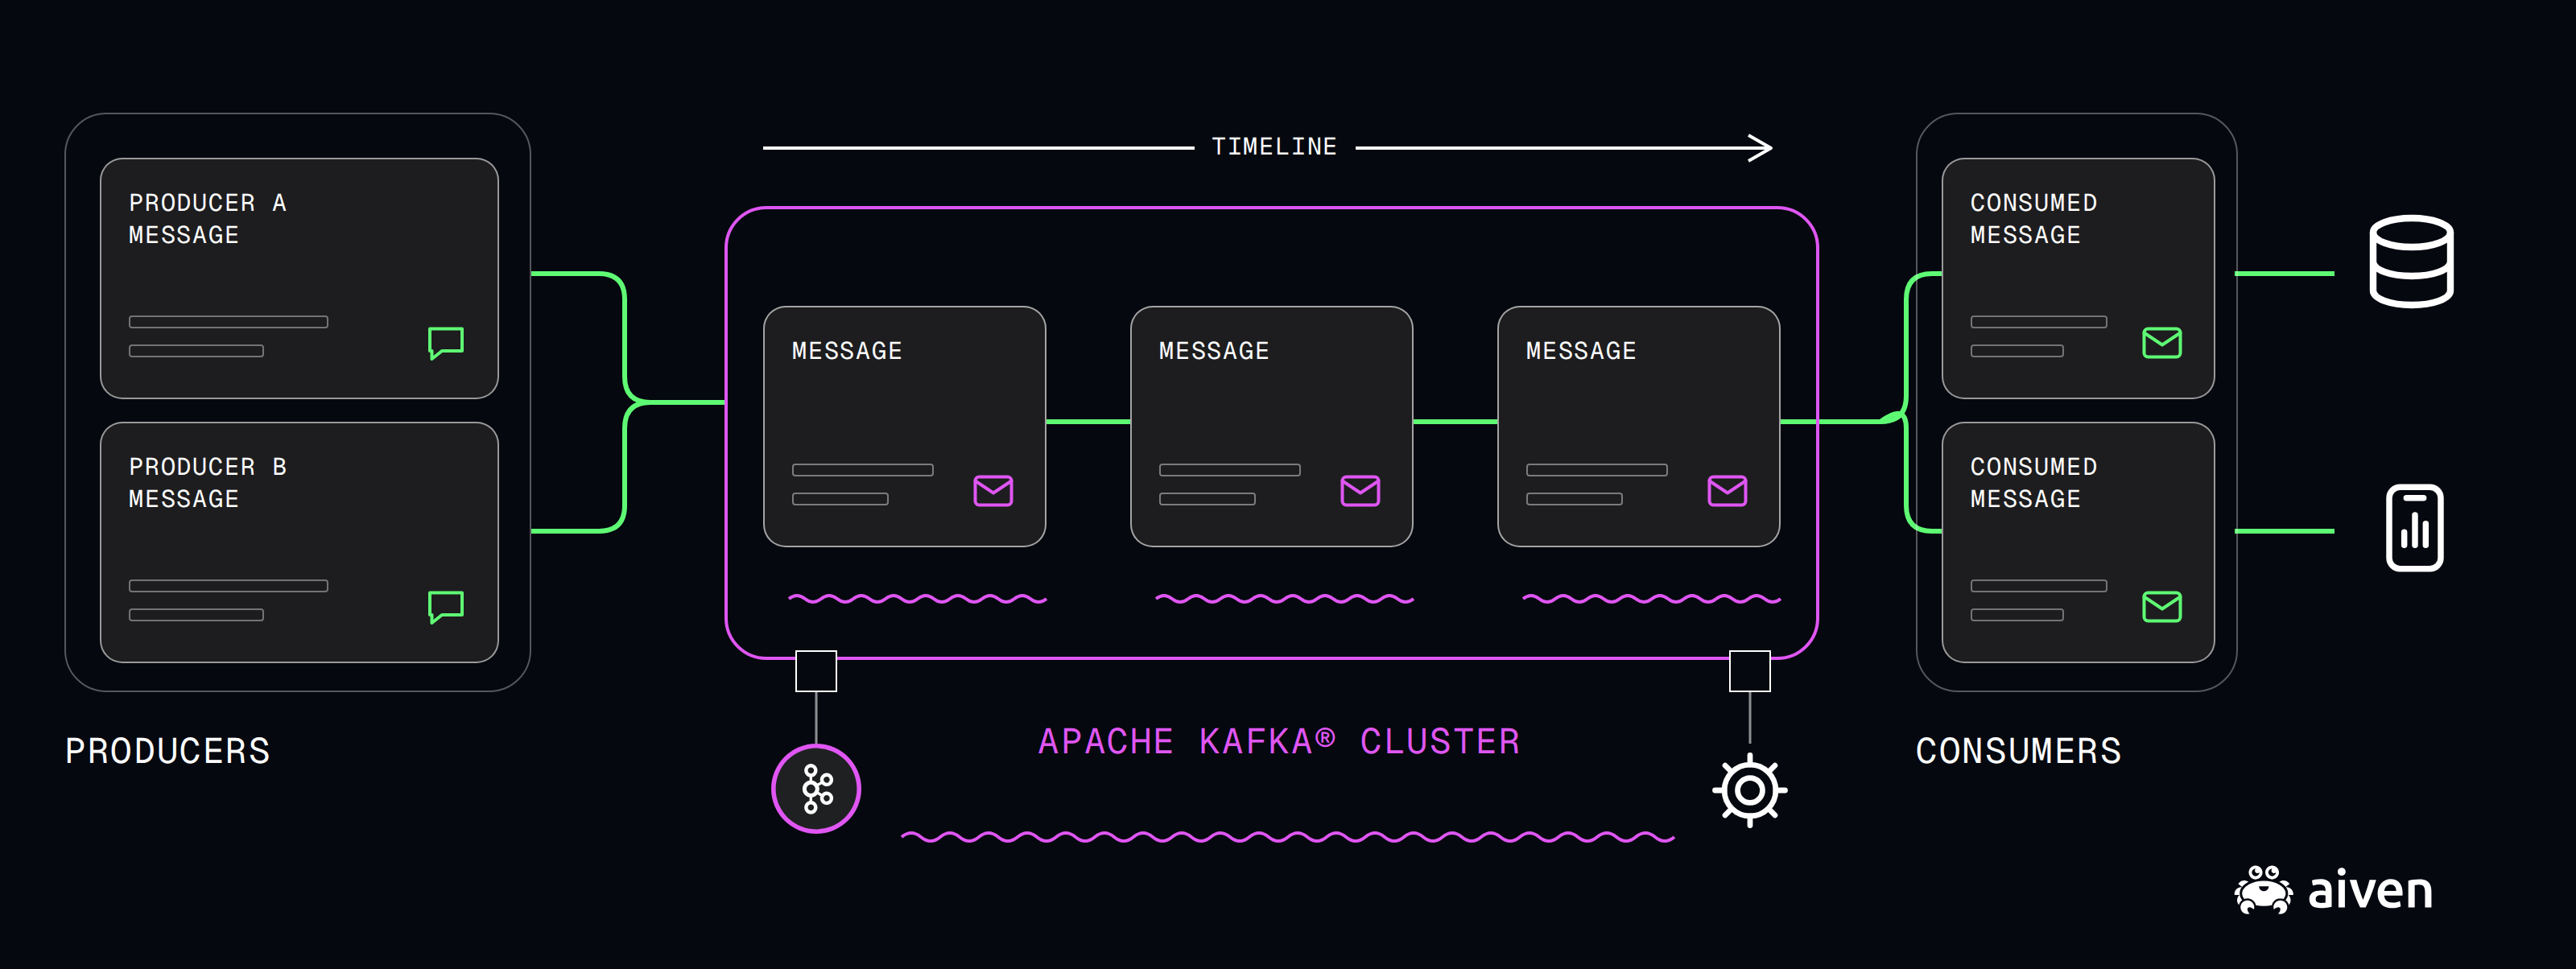This screenshot has height=969, width=2576.
Task: Click the Aiven crab logo
Action: click(x=2264, y=889)
